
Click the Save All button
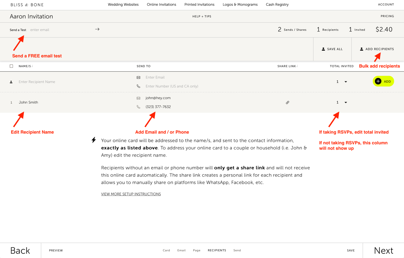(x=332, y=49)
